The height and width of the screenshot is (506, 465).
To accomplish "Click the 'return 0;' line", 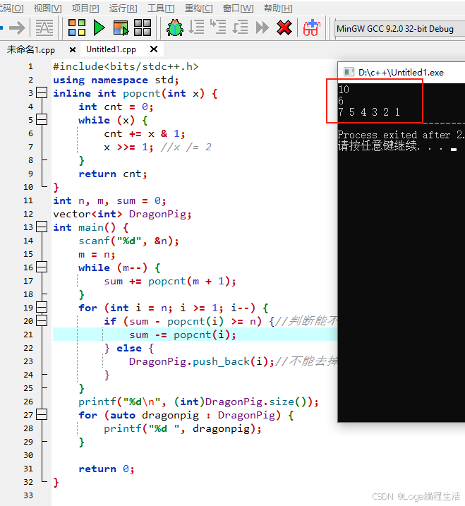I will tap(107, 469).
